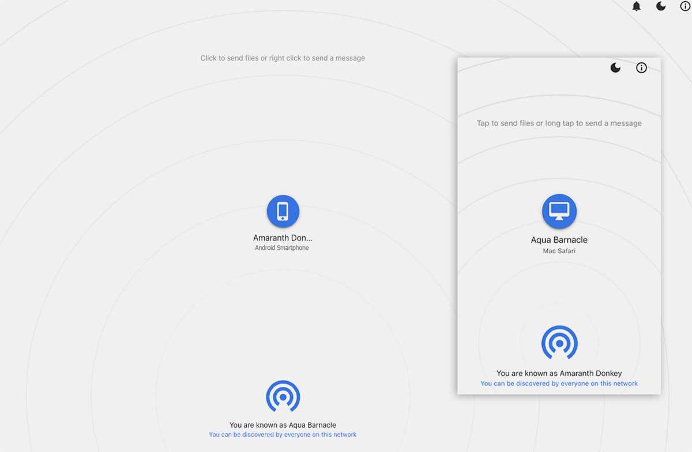
Task: Click "You are known as Amaranth Donkey" text
Action: 559,373
